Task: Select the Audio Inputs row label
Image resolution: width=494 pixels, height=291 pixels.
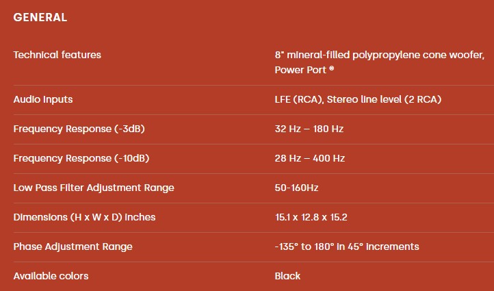Action: tap(43, 100)
